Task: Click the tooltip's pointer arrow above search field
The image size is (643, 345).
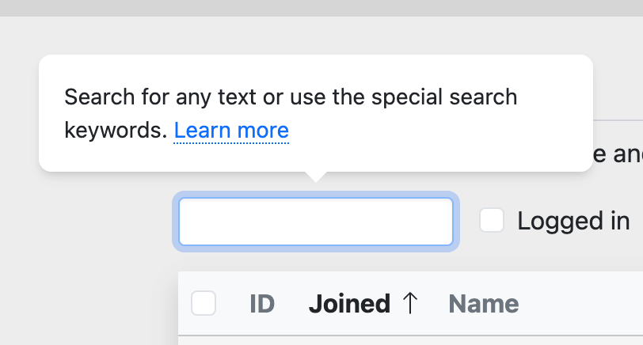Action: coord(315,176)
